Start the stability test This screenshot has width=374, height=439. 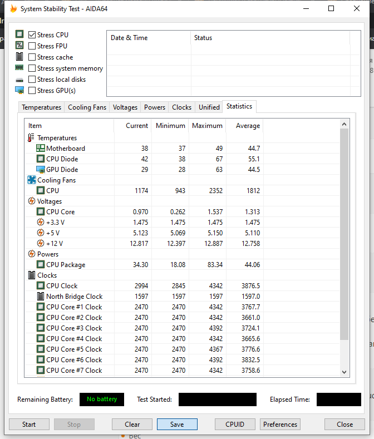pos(29,424)
